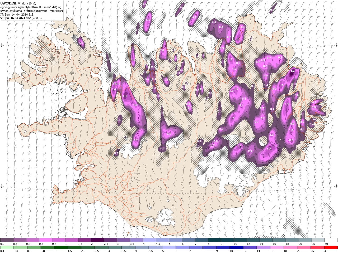Viewport: 338px width, 253px height.
Task: Pick the palest green swatch above 0.1
Action: (7, 247)
